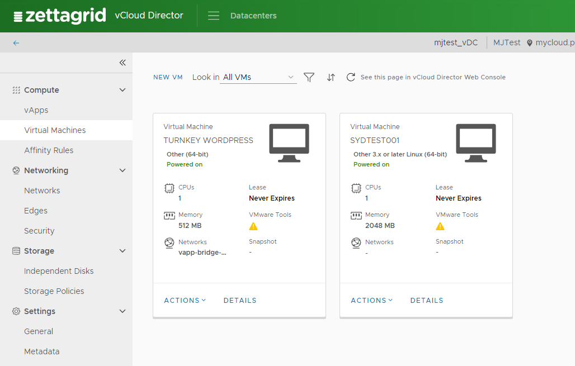Open ACTIONS menu for TURNKEY WORDPRESS
The image size is (575, 366).
coord(185,301)
